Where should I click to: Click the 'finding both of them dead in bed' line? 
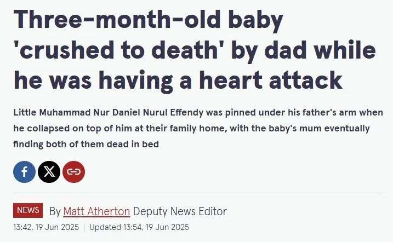(x=86, y=145)
